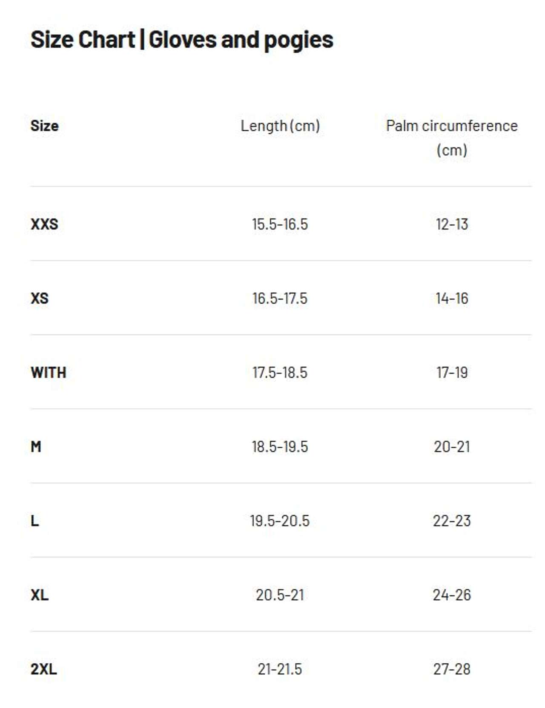Click the 2XL size row label
The height and width of the screenshot is (708, 545).
[43, 669]
